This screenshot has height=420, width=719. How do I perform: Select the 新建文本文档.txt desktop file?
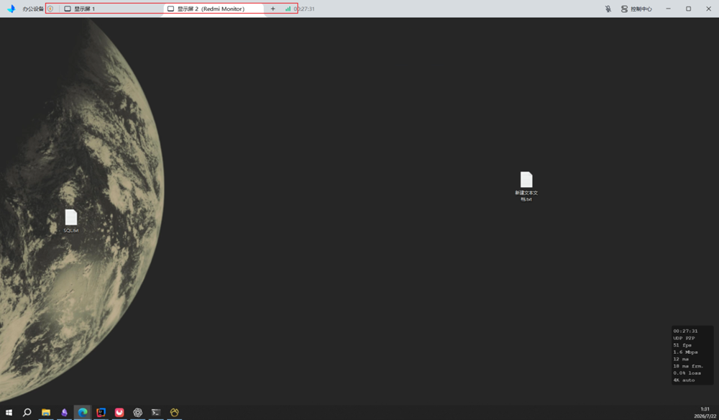526,186
